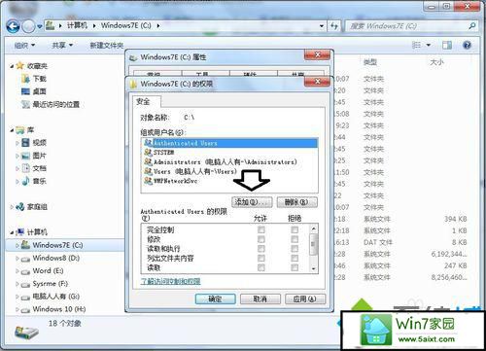Viewport: 486px width, 351px height.
Task: Select Word (E:) drive in navigation pane
Action: (x=48, y=271)
